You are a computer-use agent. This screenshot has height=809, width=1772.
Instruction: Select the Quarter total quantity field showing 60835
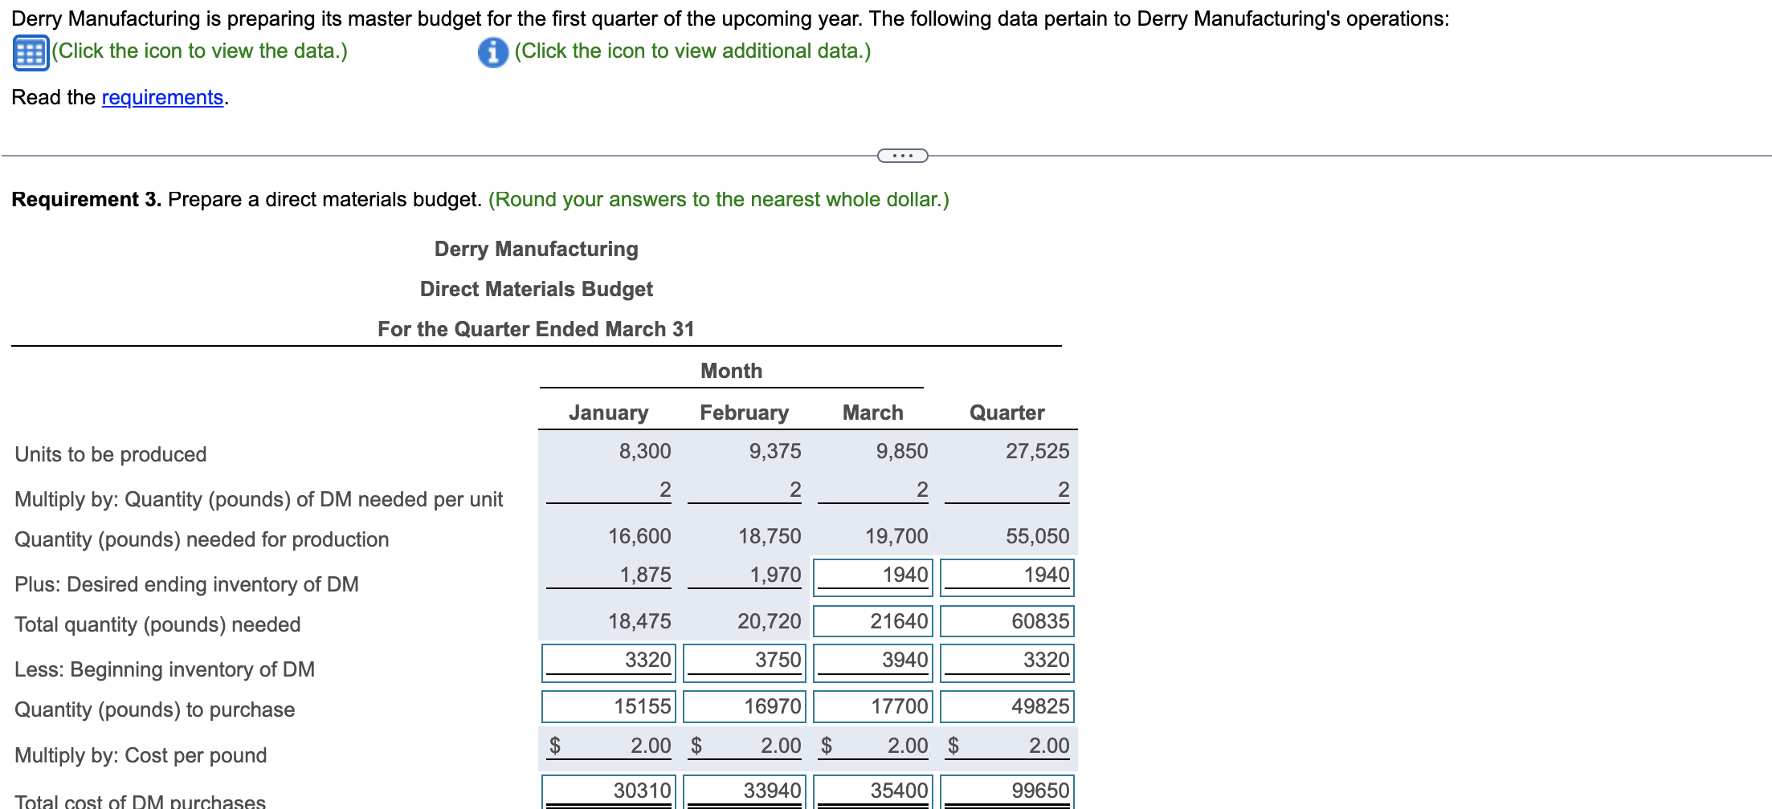click(1006, 620)
